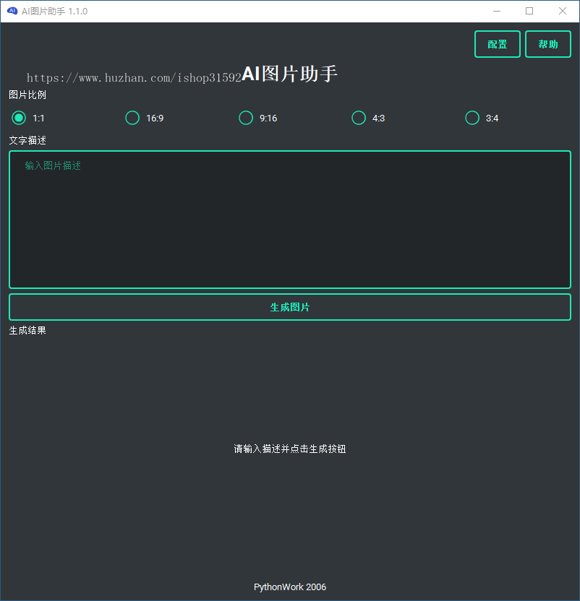580x601 pixels.
Task: Open the 帮助 help button
Action: [547, 44]
